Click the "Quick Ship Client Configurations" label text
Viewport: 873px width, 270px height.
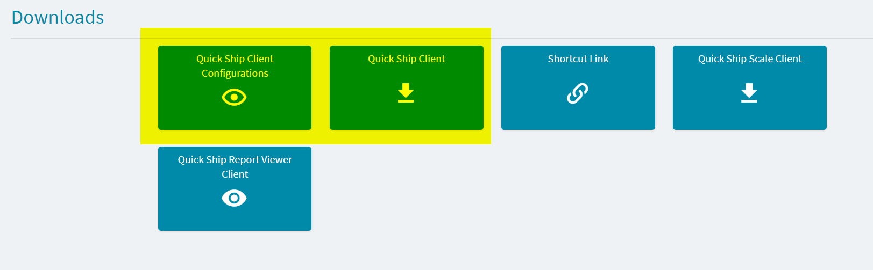click(235, 66)
